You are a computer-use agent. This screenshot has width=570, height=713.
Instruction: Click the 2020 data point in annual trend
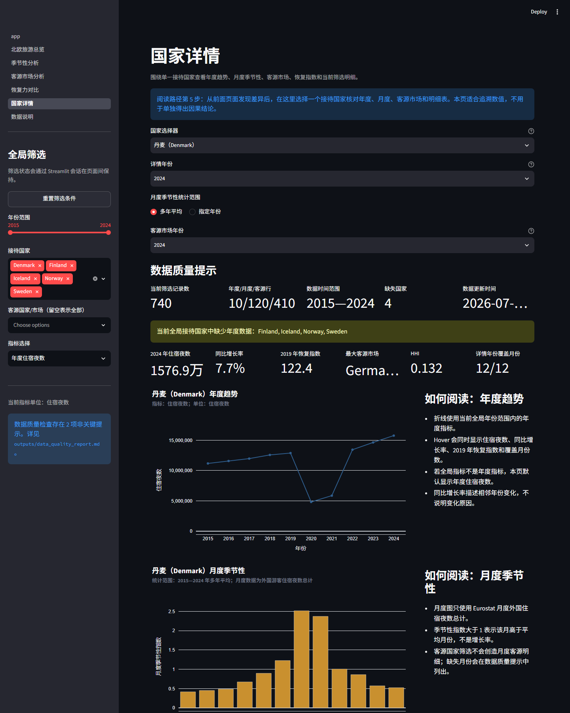tap(311, 502)
